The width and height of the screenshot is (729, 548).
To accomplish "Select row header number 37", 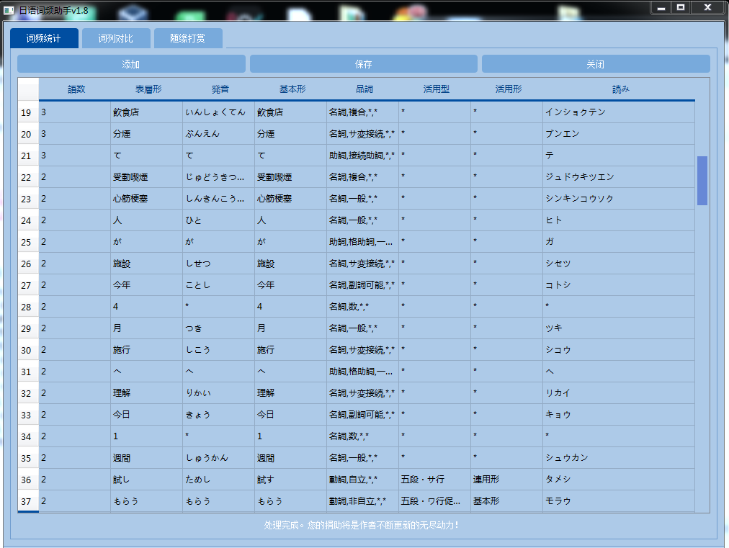I will point(28,501).
